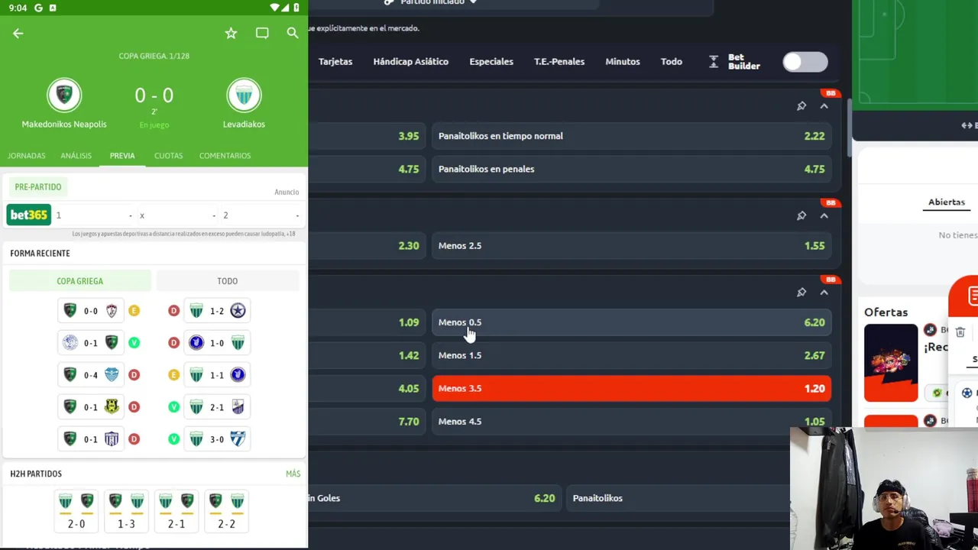Open the CUOTAS tab
Viewport: 978px width, 550px height.
pyautogui.click(x=168, y=156)
